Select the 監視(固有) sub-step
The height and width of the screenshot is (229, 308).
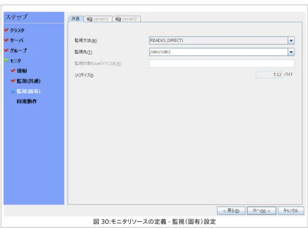(x=28, y=91)
